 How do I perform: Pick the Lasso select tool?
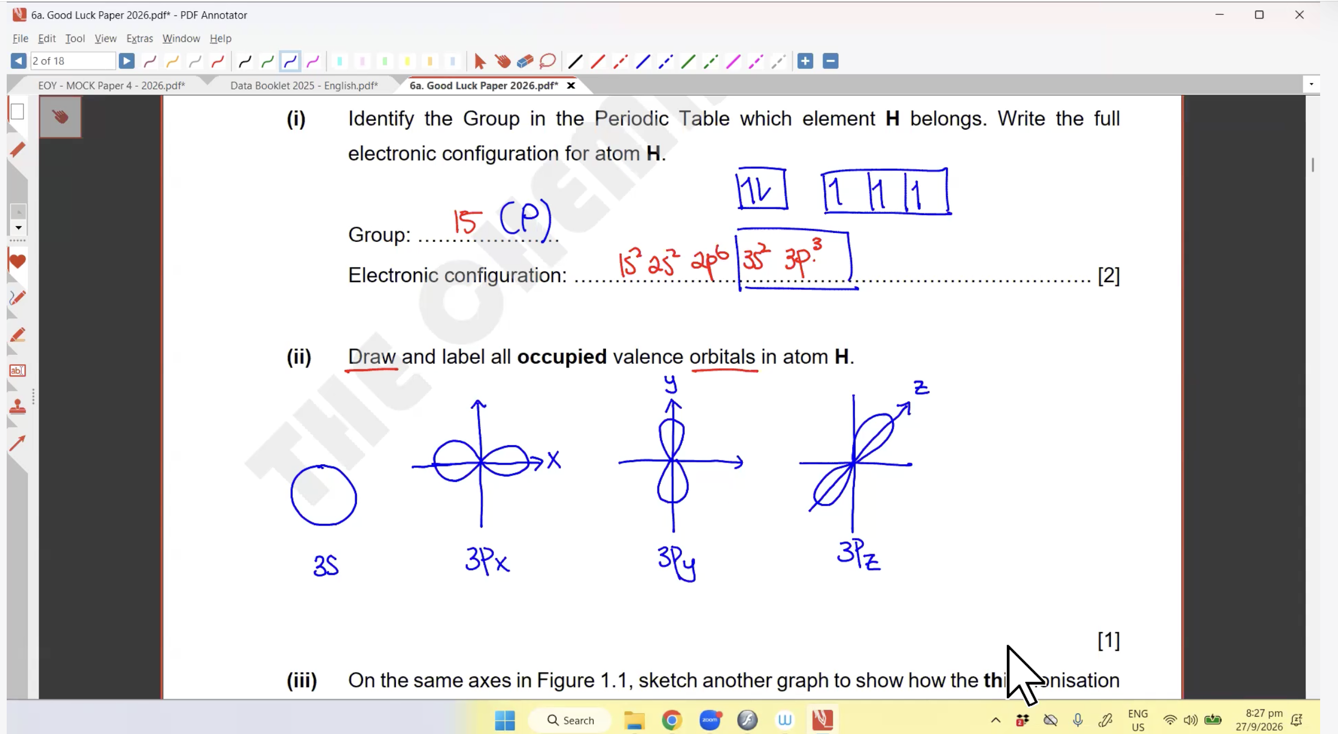click(x=547, y=61)
